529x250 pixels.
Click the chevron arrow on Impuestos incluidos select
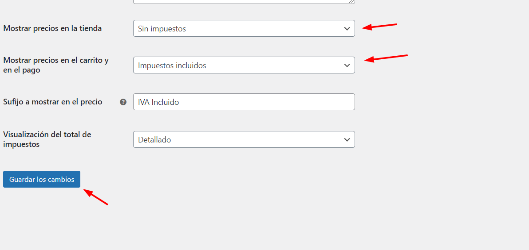coord(347,65)
